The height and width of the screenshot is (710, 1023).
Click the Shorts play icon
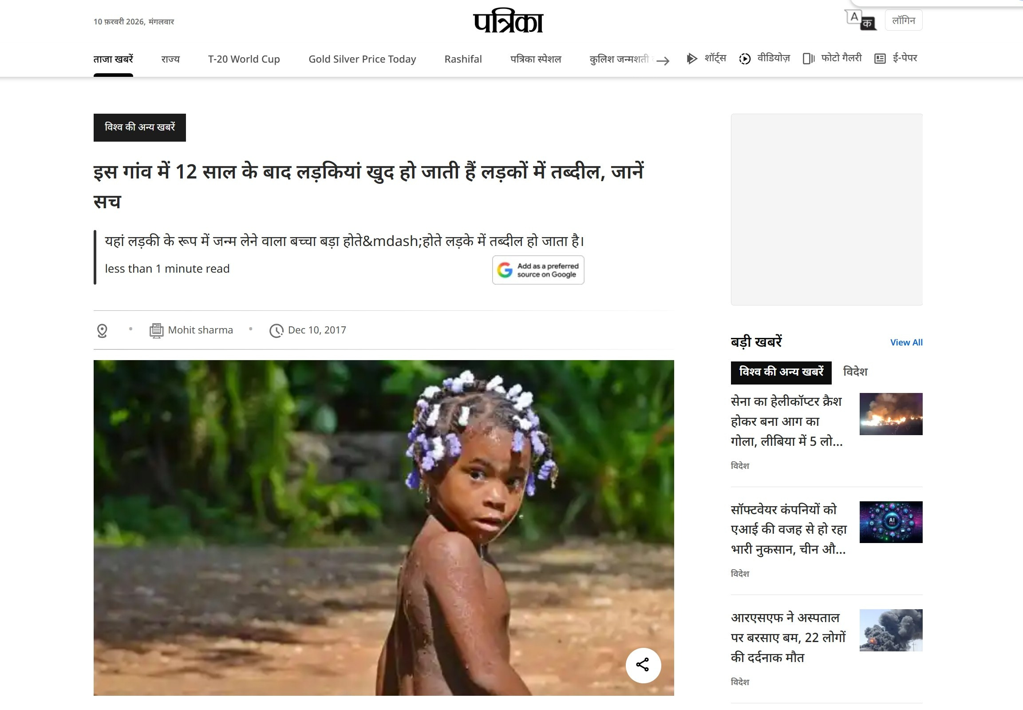click(691, 58)
